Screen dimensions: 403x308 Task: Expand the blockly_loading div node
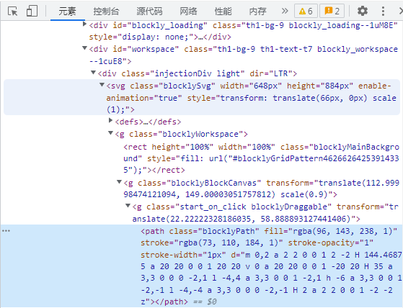click(84, 24)
